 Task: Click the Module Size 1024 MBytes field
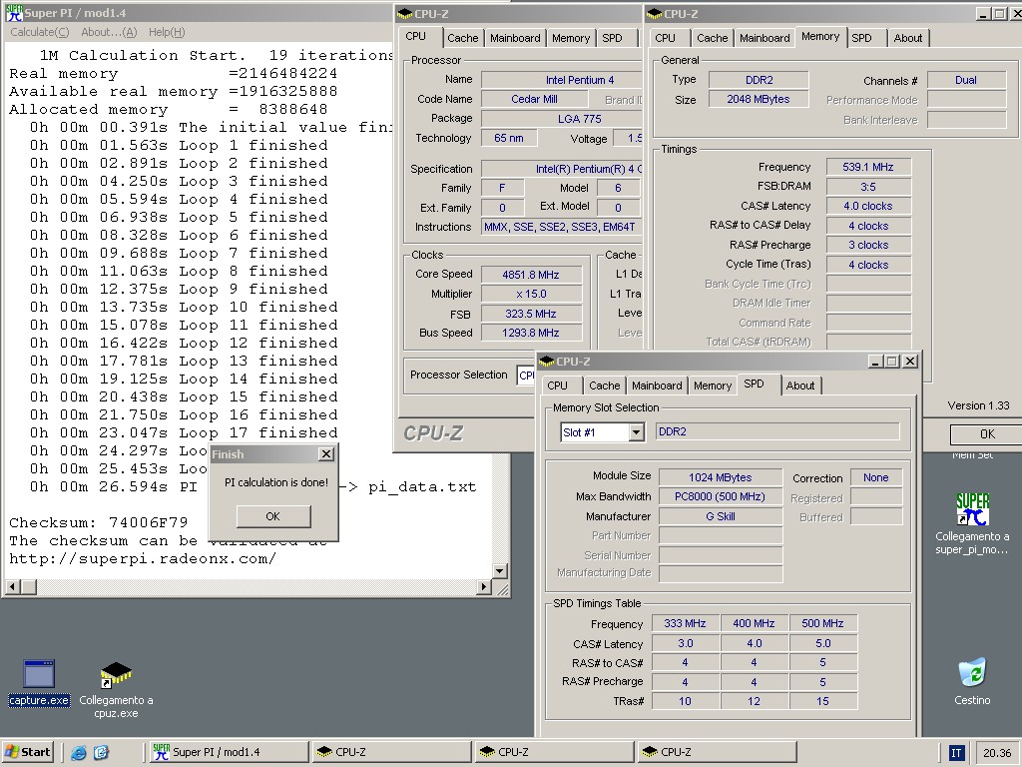(721, 477)
